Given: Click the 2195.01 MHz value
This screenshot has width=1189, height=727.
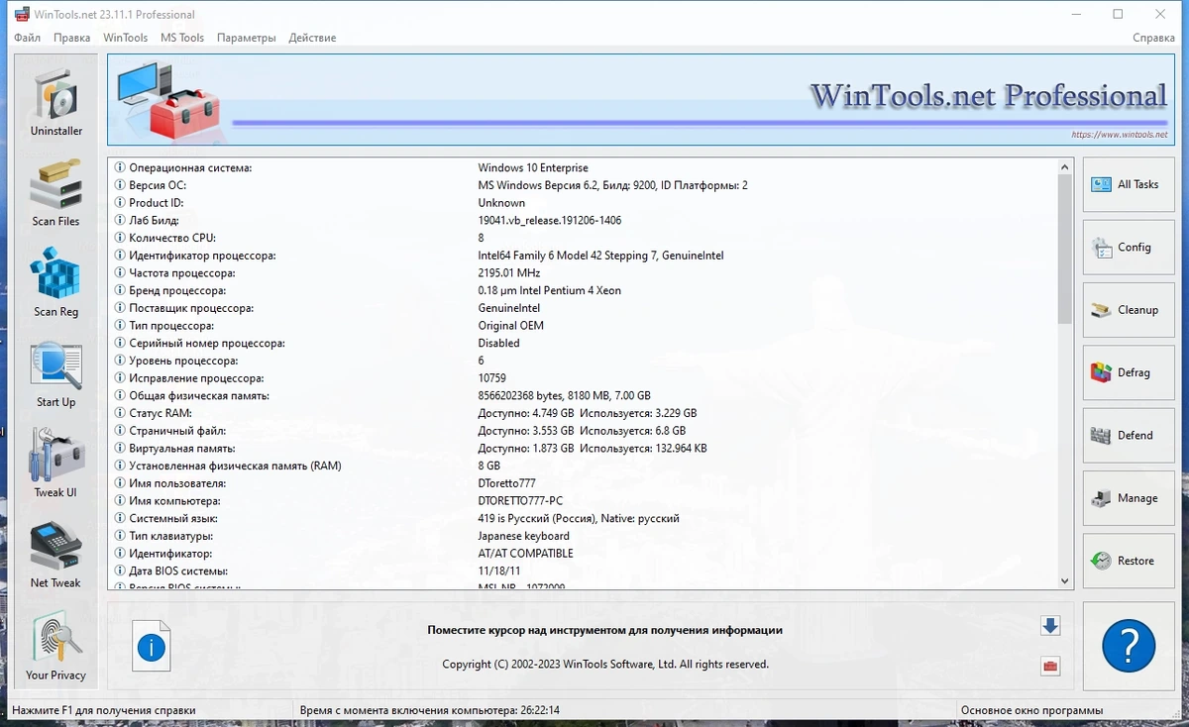Looking at the screenshot, I should [509, 273].
